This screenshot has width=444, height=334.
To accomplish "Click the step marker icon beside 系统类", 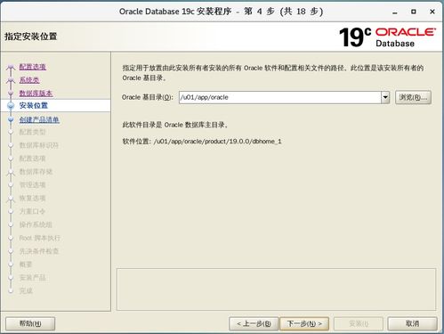I will click(x=11, y=80).
